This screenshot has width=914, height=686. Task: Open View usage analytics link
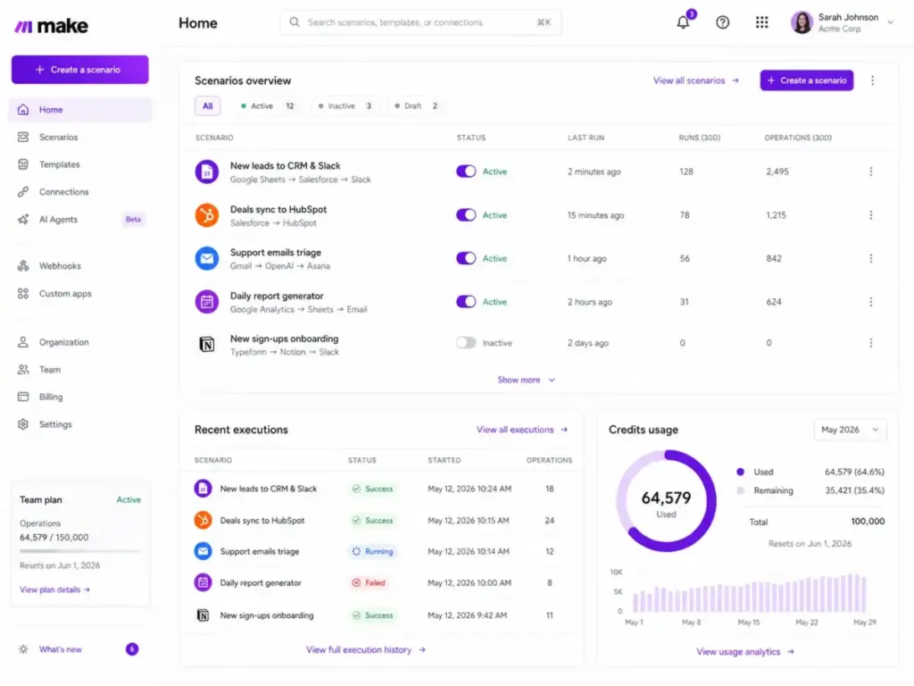tap(745, 652)
